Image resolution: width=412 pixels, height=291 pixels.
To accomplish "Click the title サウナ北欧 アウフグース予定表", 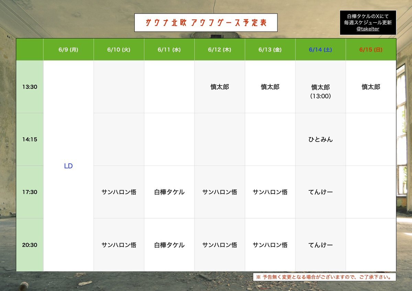I will tap(206, 23).
